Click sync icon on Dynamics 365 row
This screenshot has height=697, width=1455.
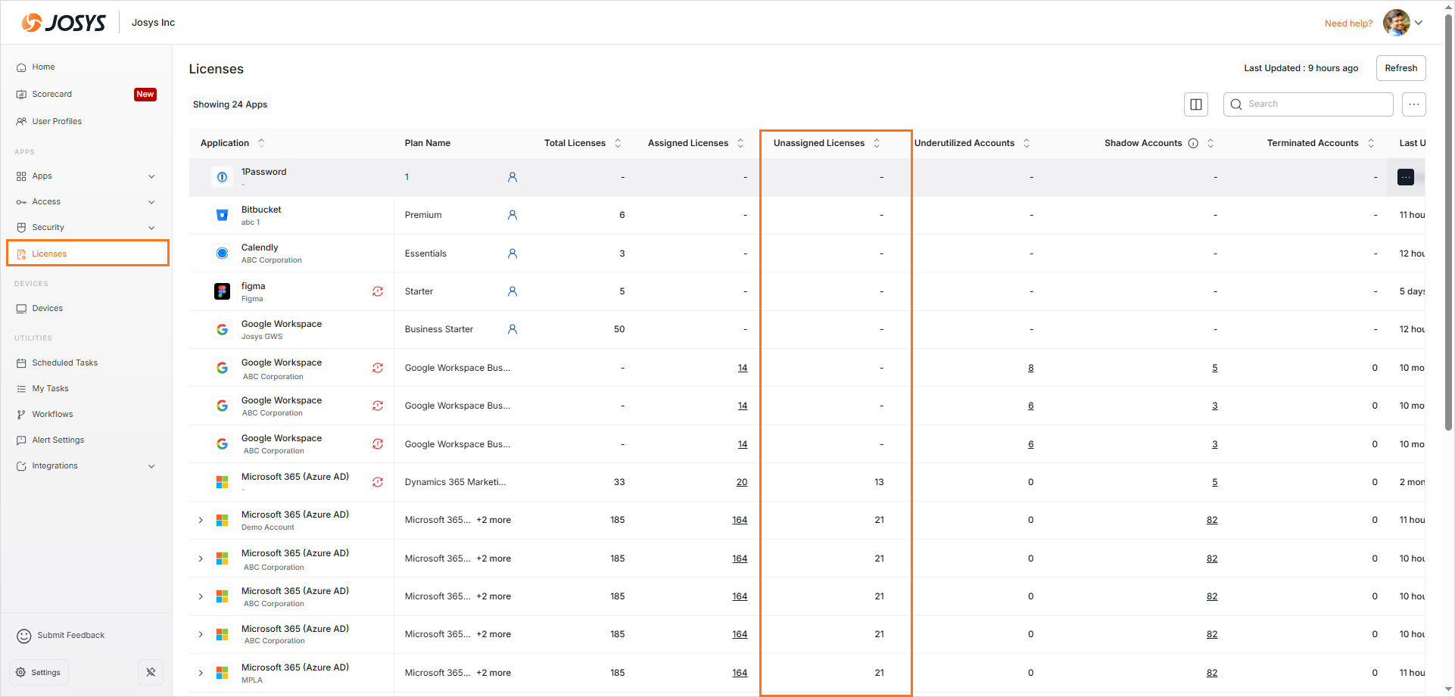(378, 482)
